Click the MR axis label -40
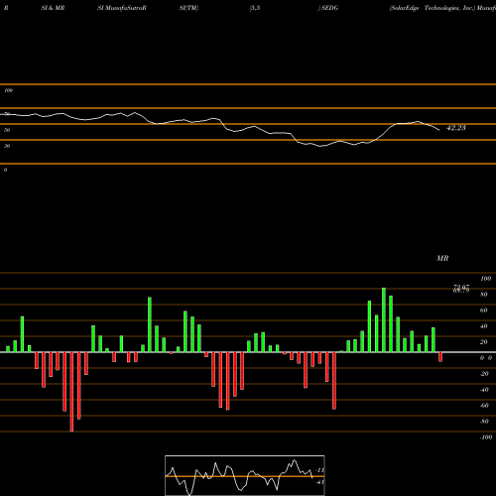This screenshot has height=496, width=496. pos(484,390)
